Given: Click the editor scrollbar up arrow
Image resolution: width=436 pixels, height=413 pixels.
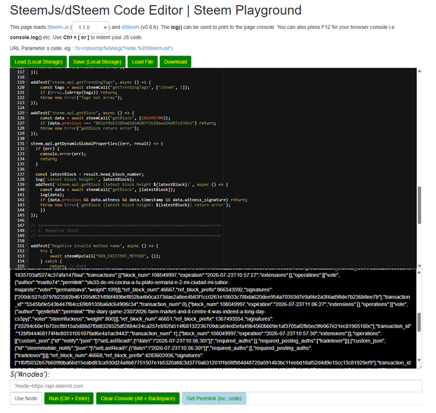Looking at the screenshot, I should point(419,71).
